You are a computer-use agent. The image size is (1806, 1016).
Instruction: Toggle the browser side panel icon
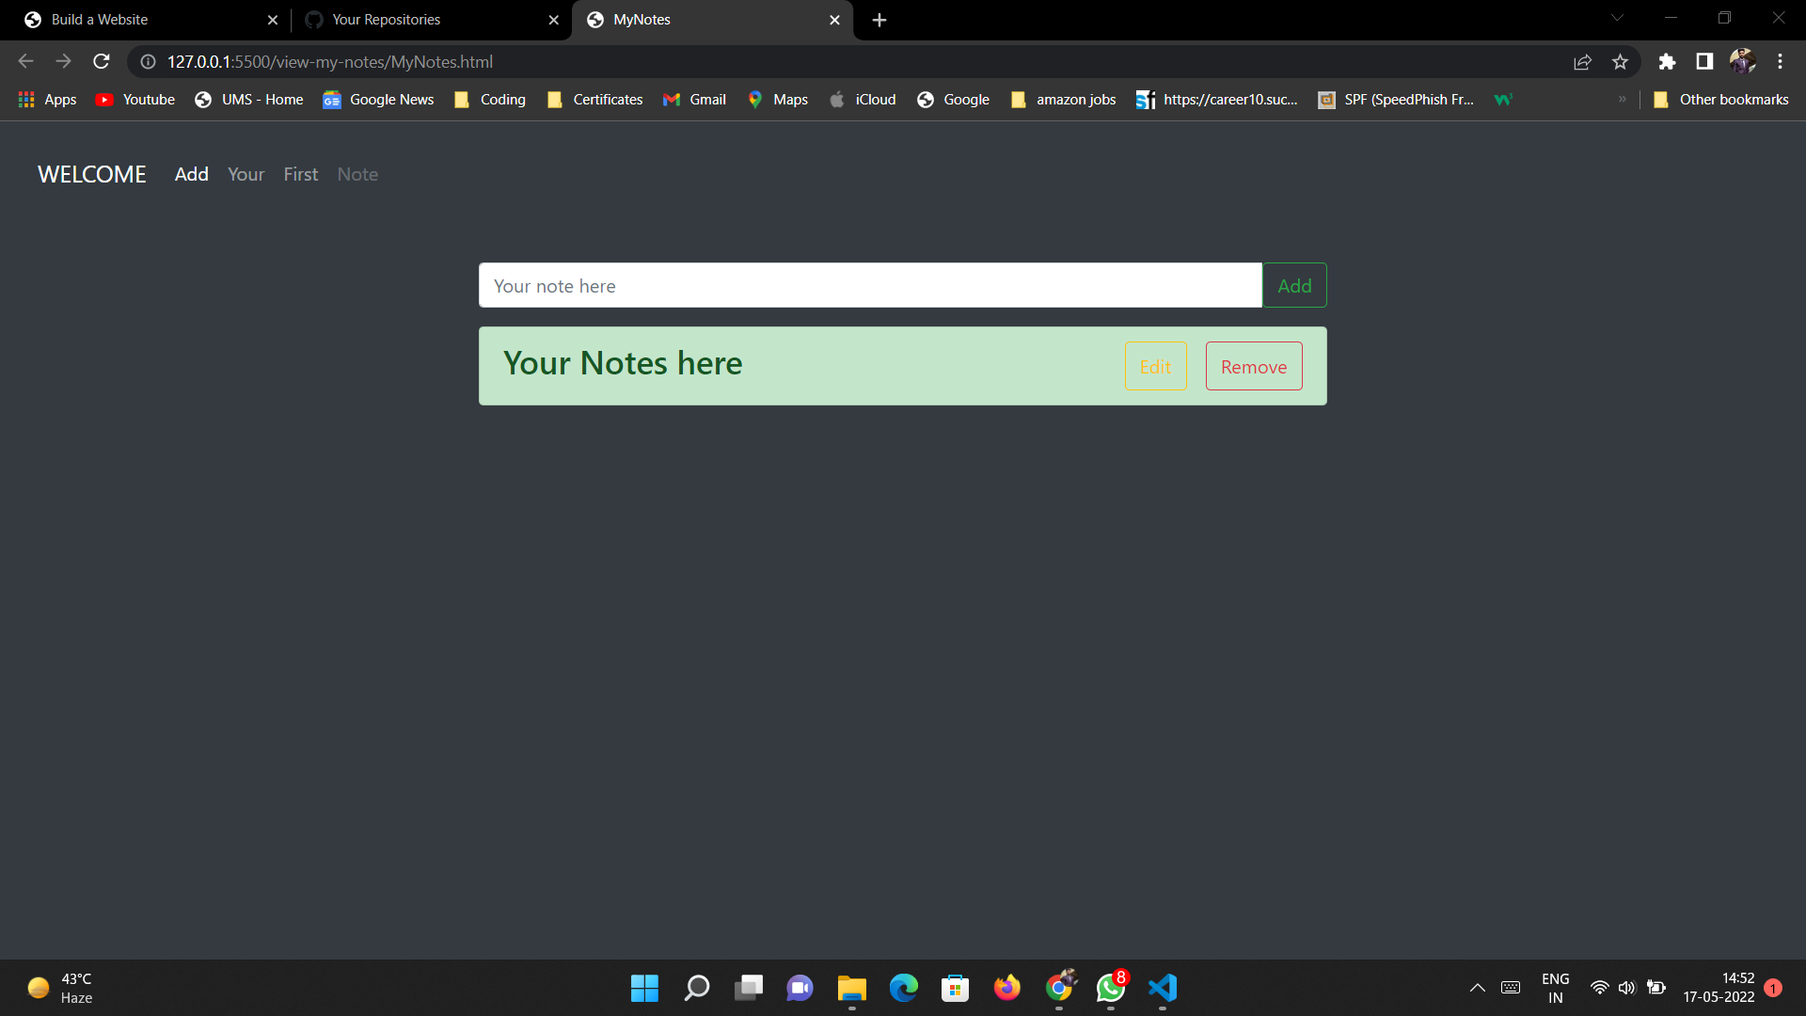click(1704, 61)
